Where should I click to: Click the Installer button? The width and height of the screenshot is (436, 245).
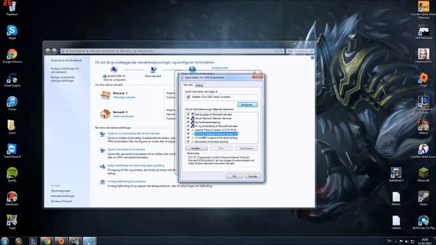(x=196, y=148)
